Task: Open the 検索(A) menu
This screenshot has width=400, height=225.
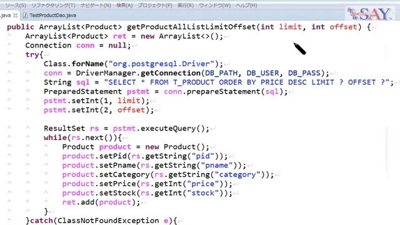Action: [x=124, y=6]
